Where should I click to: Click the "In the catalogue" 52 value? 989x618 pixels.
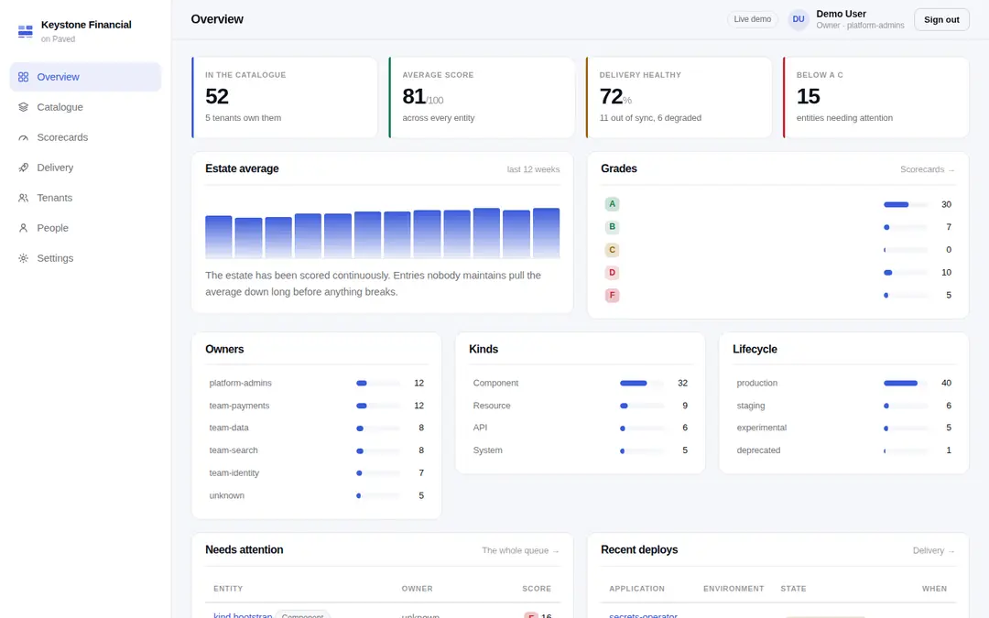(x=217, y=96)
